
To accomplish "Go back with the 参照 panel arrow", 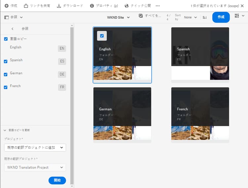I will tap(13, 29).
